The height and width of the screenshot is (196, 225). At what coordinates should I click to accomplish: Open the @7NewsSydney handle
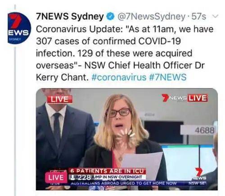pyautogui.click(x=151, y=17)
